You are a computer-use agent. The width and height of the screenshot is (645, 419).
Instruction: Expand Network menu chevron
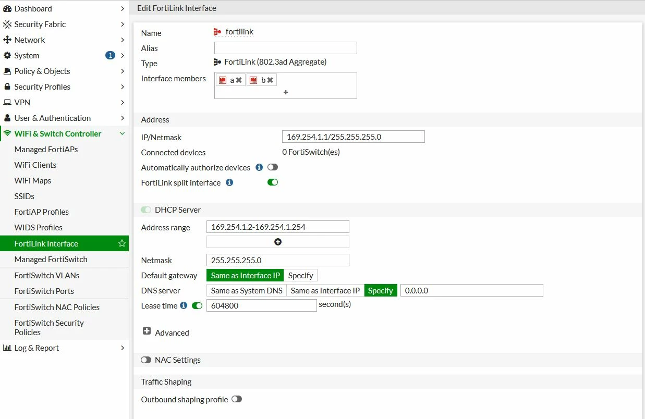pyautogui.click(x=122, y=40)
